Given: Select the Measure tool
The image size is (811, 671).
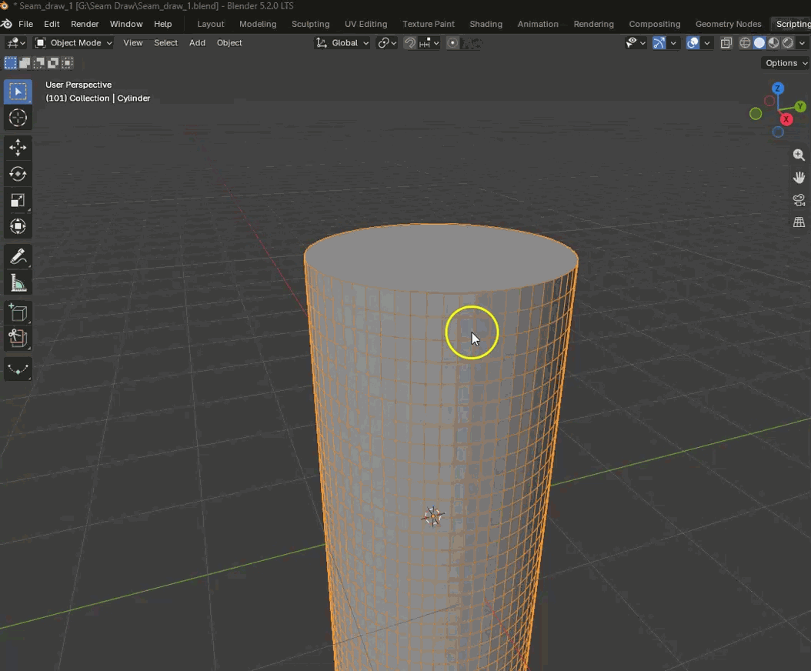Looking at the screenshot, I should click(18, 283).
